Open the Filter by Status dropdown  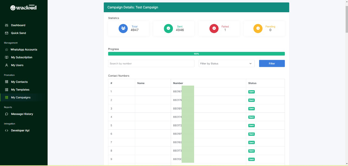tap(226, 64)
